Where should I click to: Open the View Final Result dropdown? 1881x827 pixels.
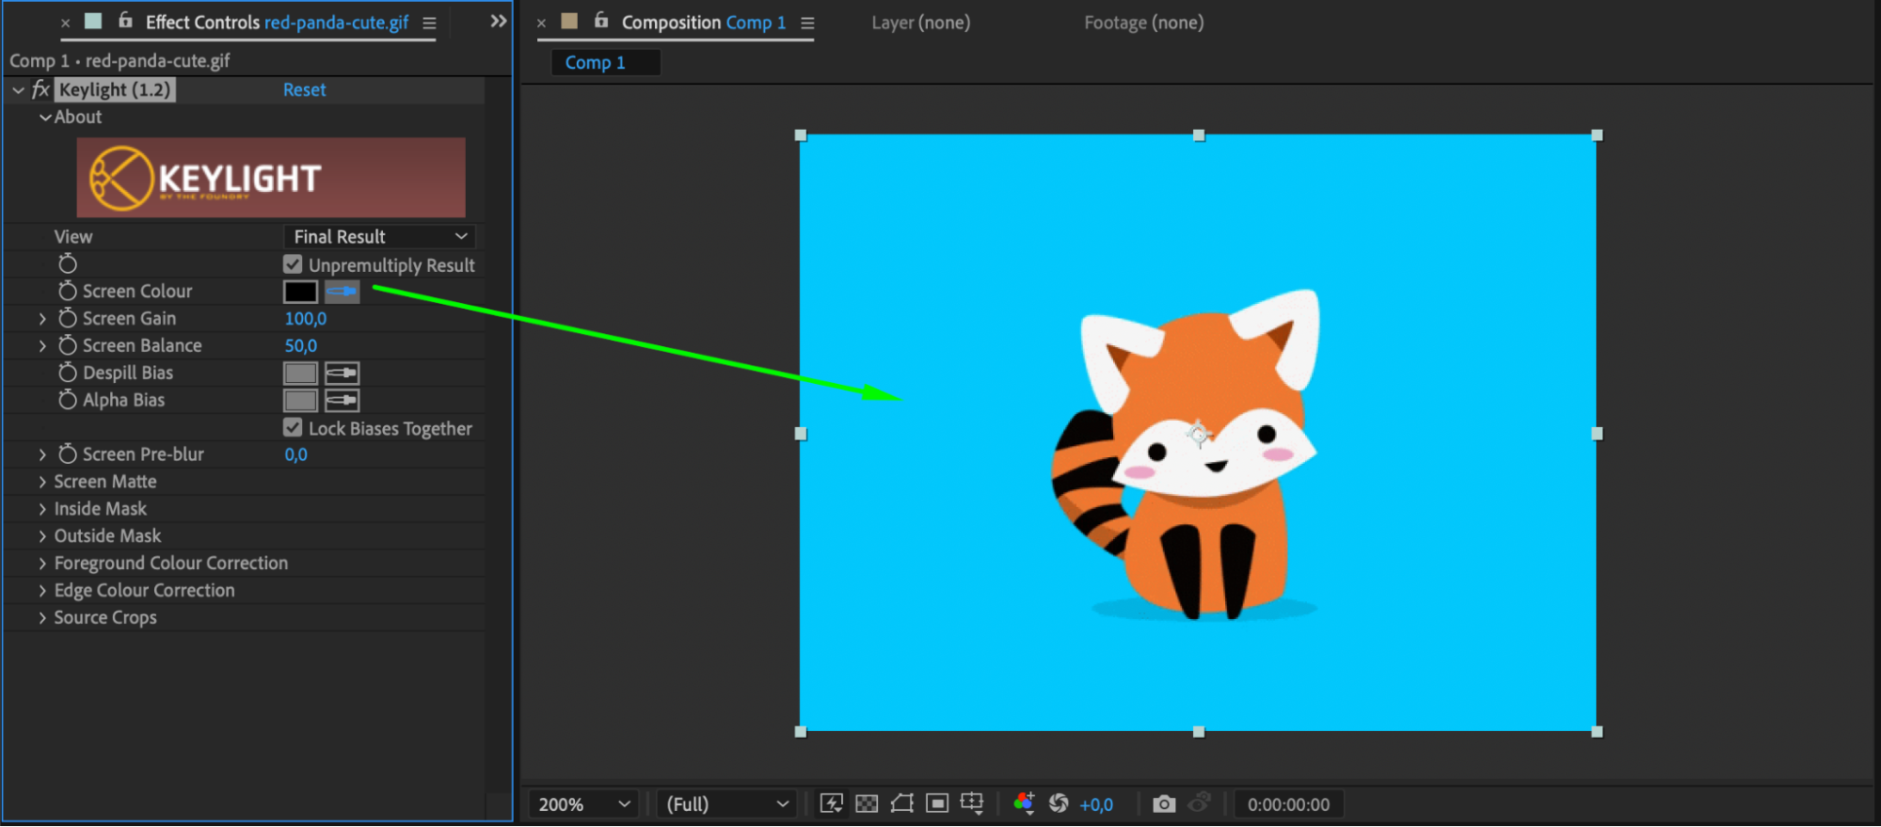pos(379,237)
